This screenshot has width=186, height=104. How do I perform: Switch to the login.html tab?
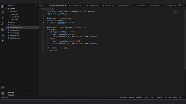169,5
